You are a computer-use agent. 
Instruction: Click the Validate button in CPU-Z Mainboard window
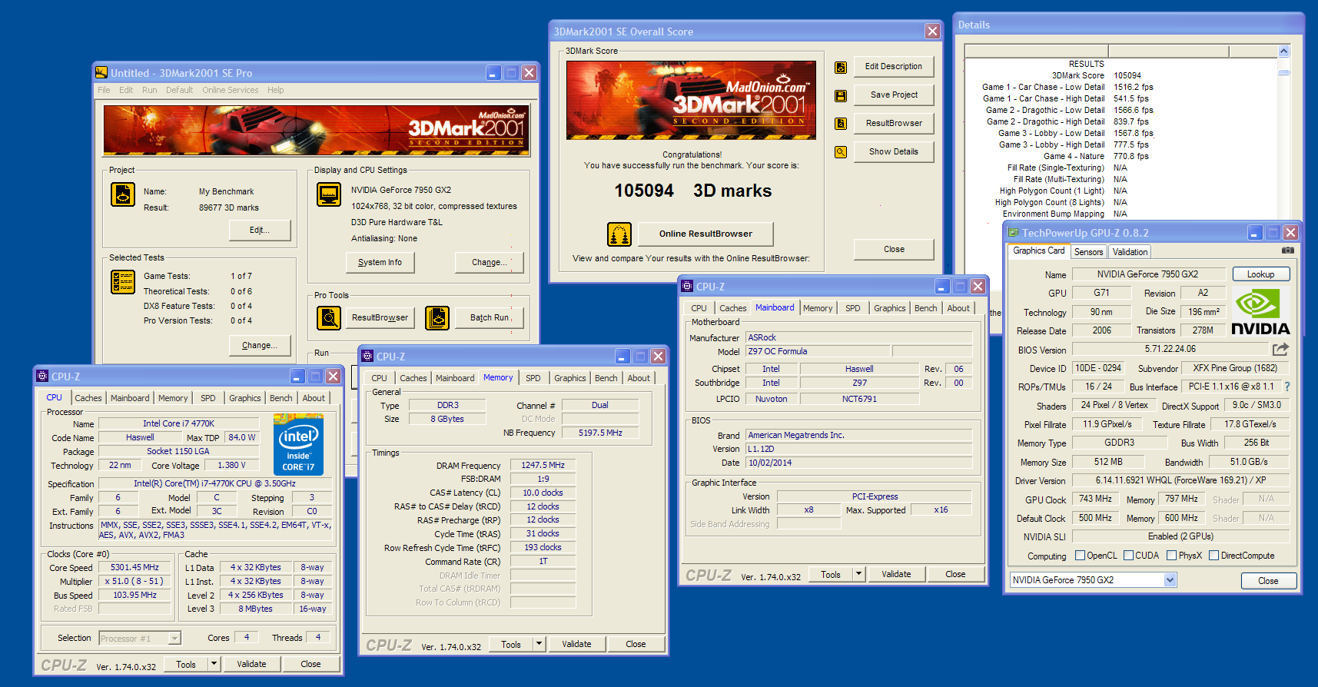(896, 574)
